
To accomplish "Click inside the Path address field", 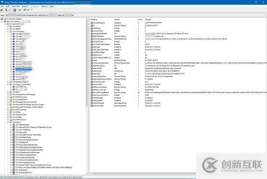I will [x=136, y=15].
